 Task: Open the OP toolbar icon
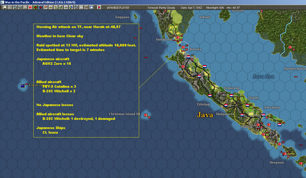pos(81,7)
